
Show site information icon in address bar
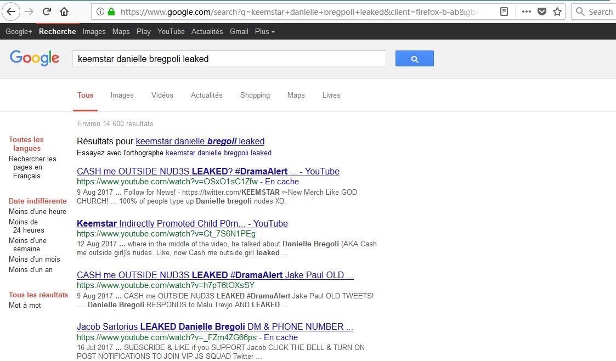[x=100, y=12]
